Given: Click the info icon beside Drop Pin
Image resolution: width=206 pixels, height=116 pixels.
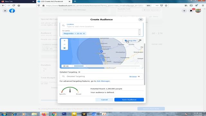Looking at the screenshot, I should (x=140, y=40).
